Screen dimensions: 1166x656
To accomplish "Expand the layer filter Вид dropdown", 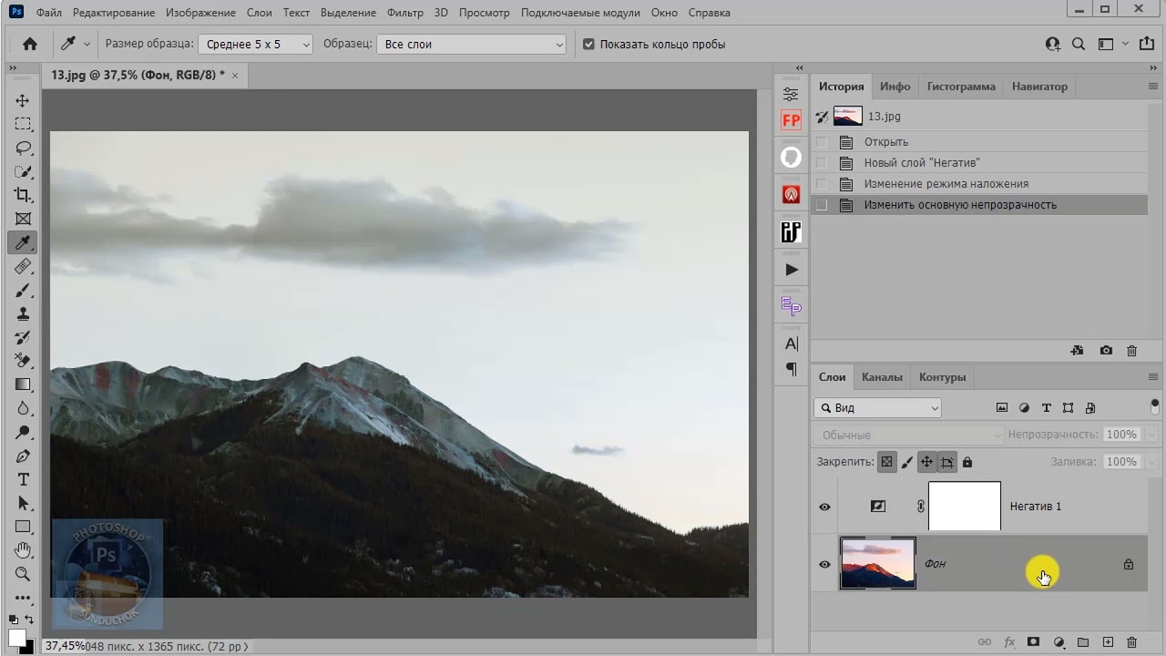I will pyautogui.click(x=877, y=408).
